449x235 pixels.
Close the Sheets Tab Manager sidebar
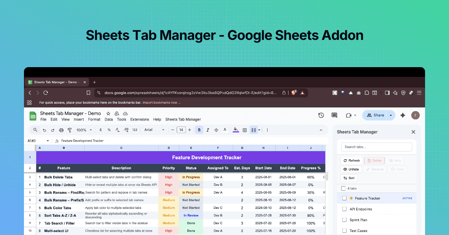pyautogui.click(x=413, y=132)
